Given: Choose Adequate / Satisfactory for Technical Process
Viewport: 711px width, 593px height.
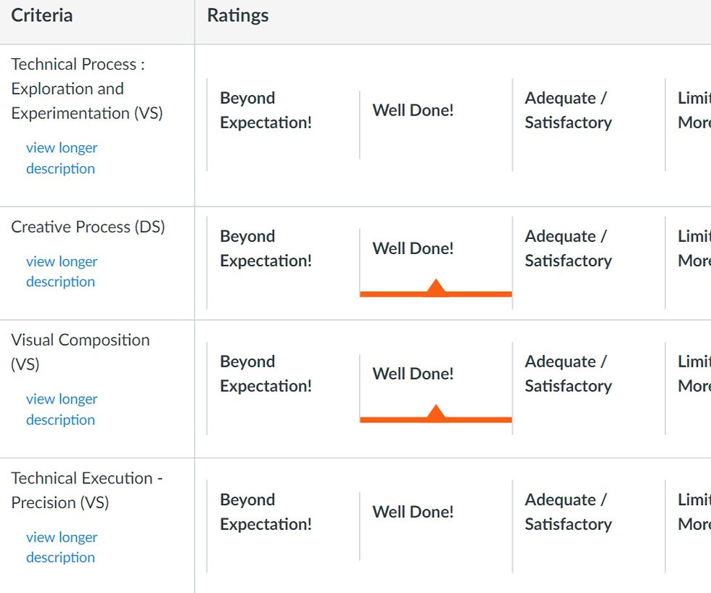Looking at the screenshot, I should pyautogui.click(x=568, y=110).
